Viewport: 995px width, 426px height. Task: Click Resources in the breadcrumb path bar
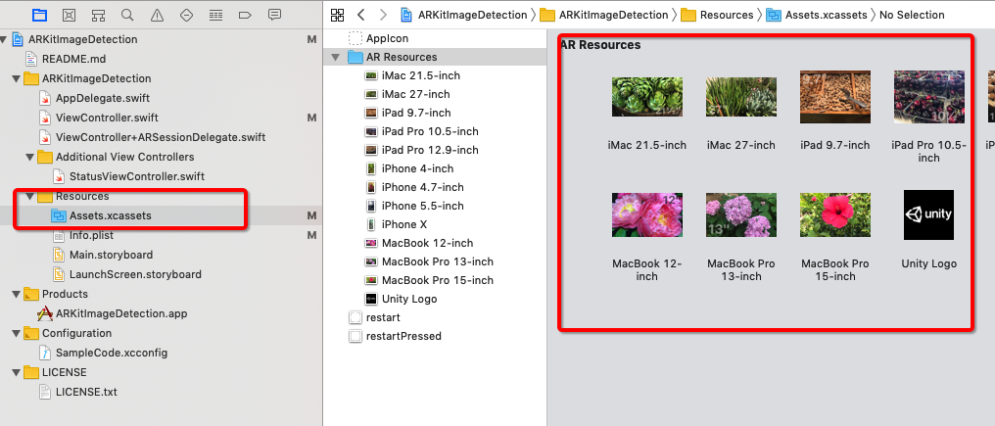pyautogui.click(x=726, y=15)
